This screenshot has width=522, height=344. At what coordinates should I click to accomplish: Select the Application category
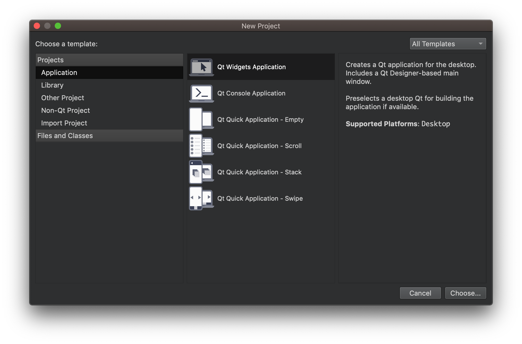coord(109,73)
